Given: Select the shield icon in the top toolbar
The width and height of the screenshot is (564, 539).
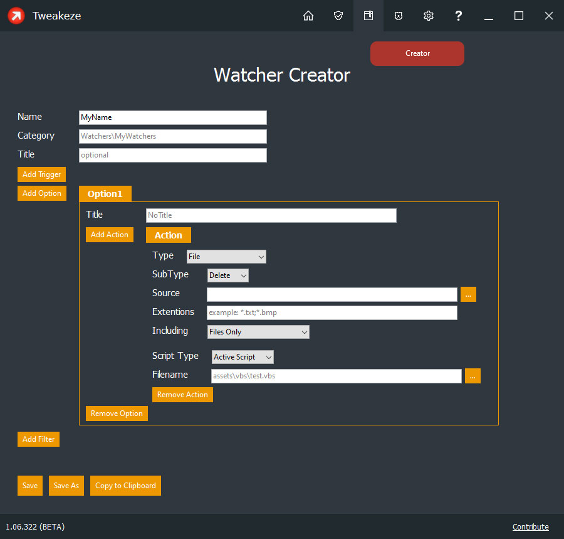Looking at the screenshot, I should click(338, 16).
